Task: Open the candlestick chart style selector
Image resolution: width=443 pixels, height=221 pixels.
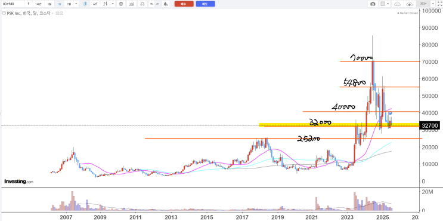Action: coord(85,4)
